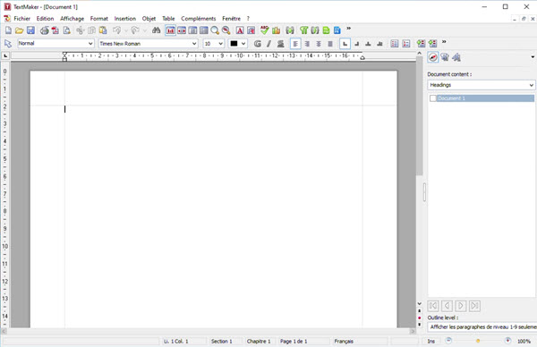Expand the standard toolbar overflow chevron

pyautogui.click(x=349, y=29)
